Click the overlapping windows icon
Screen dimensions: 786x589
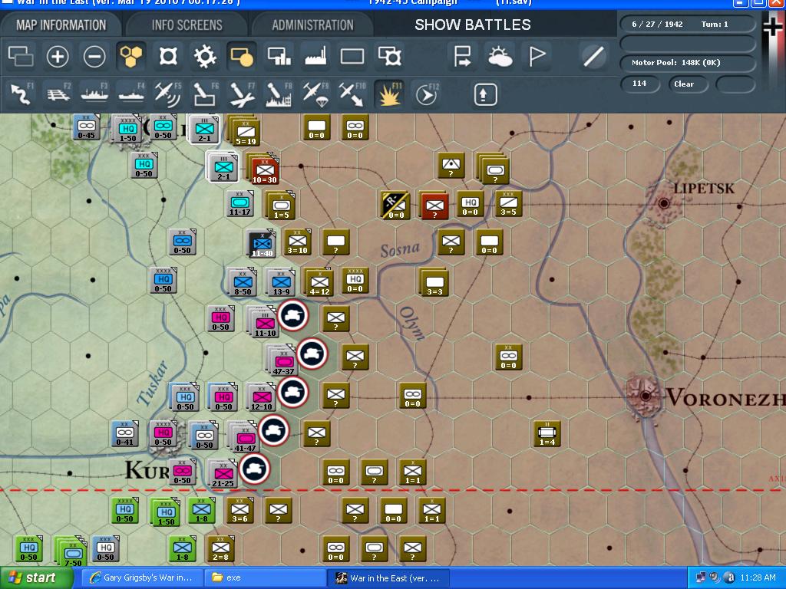(x=21, y=56)
